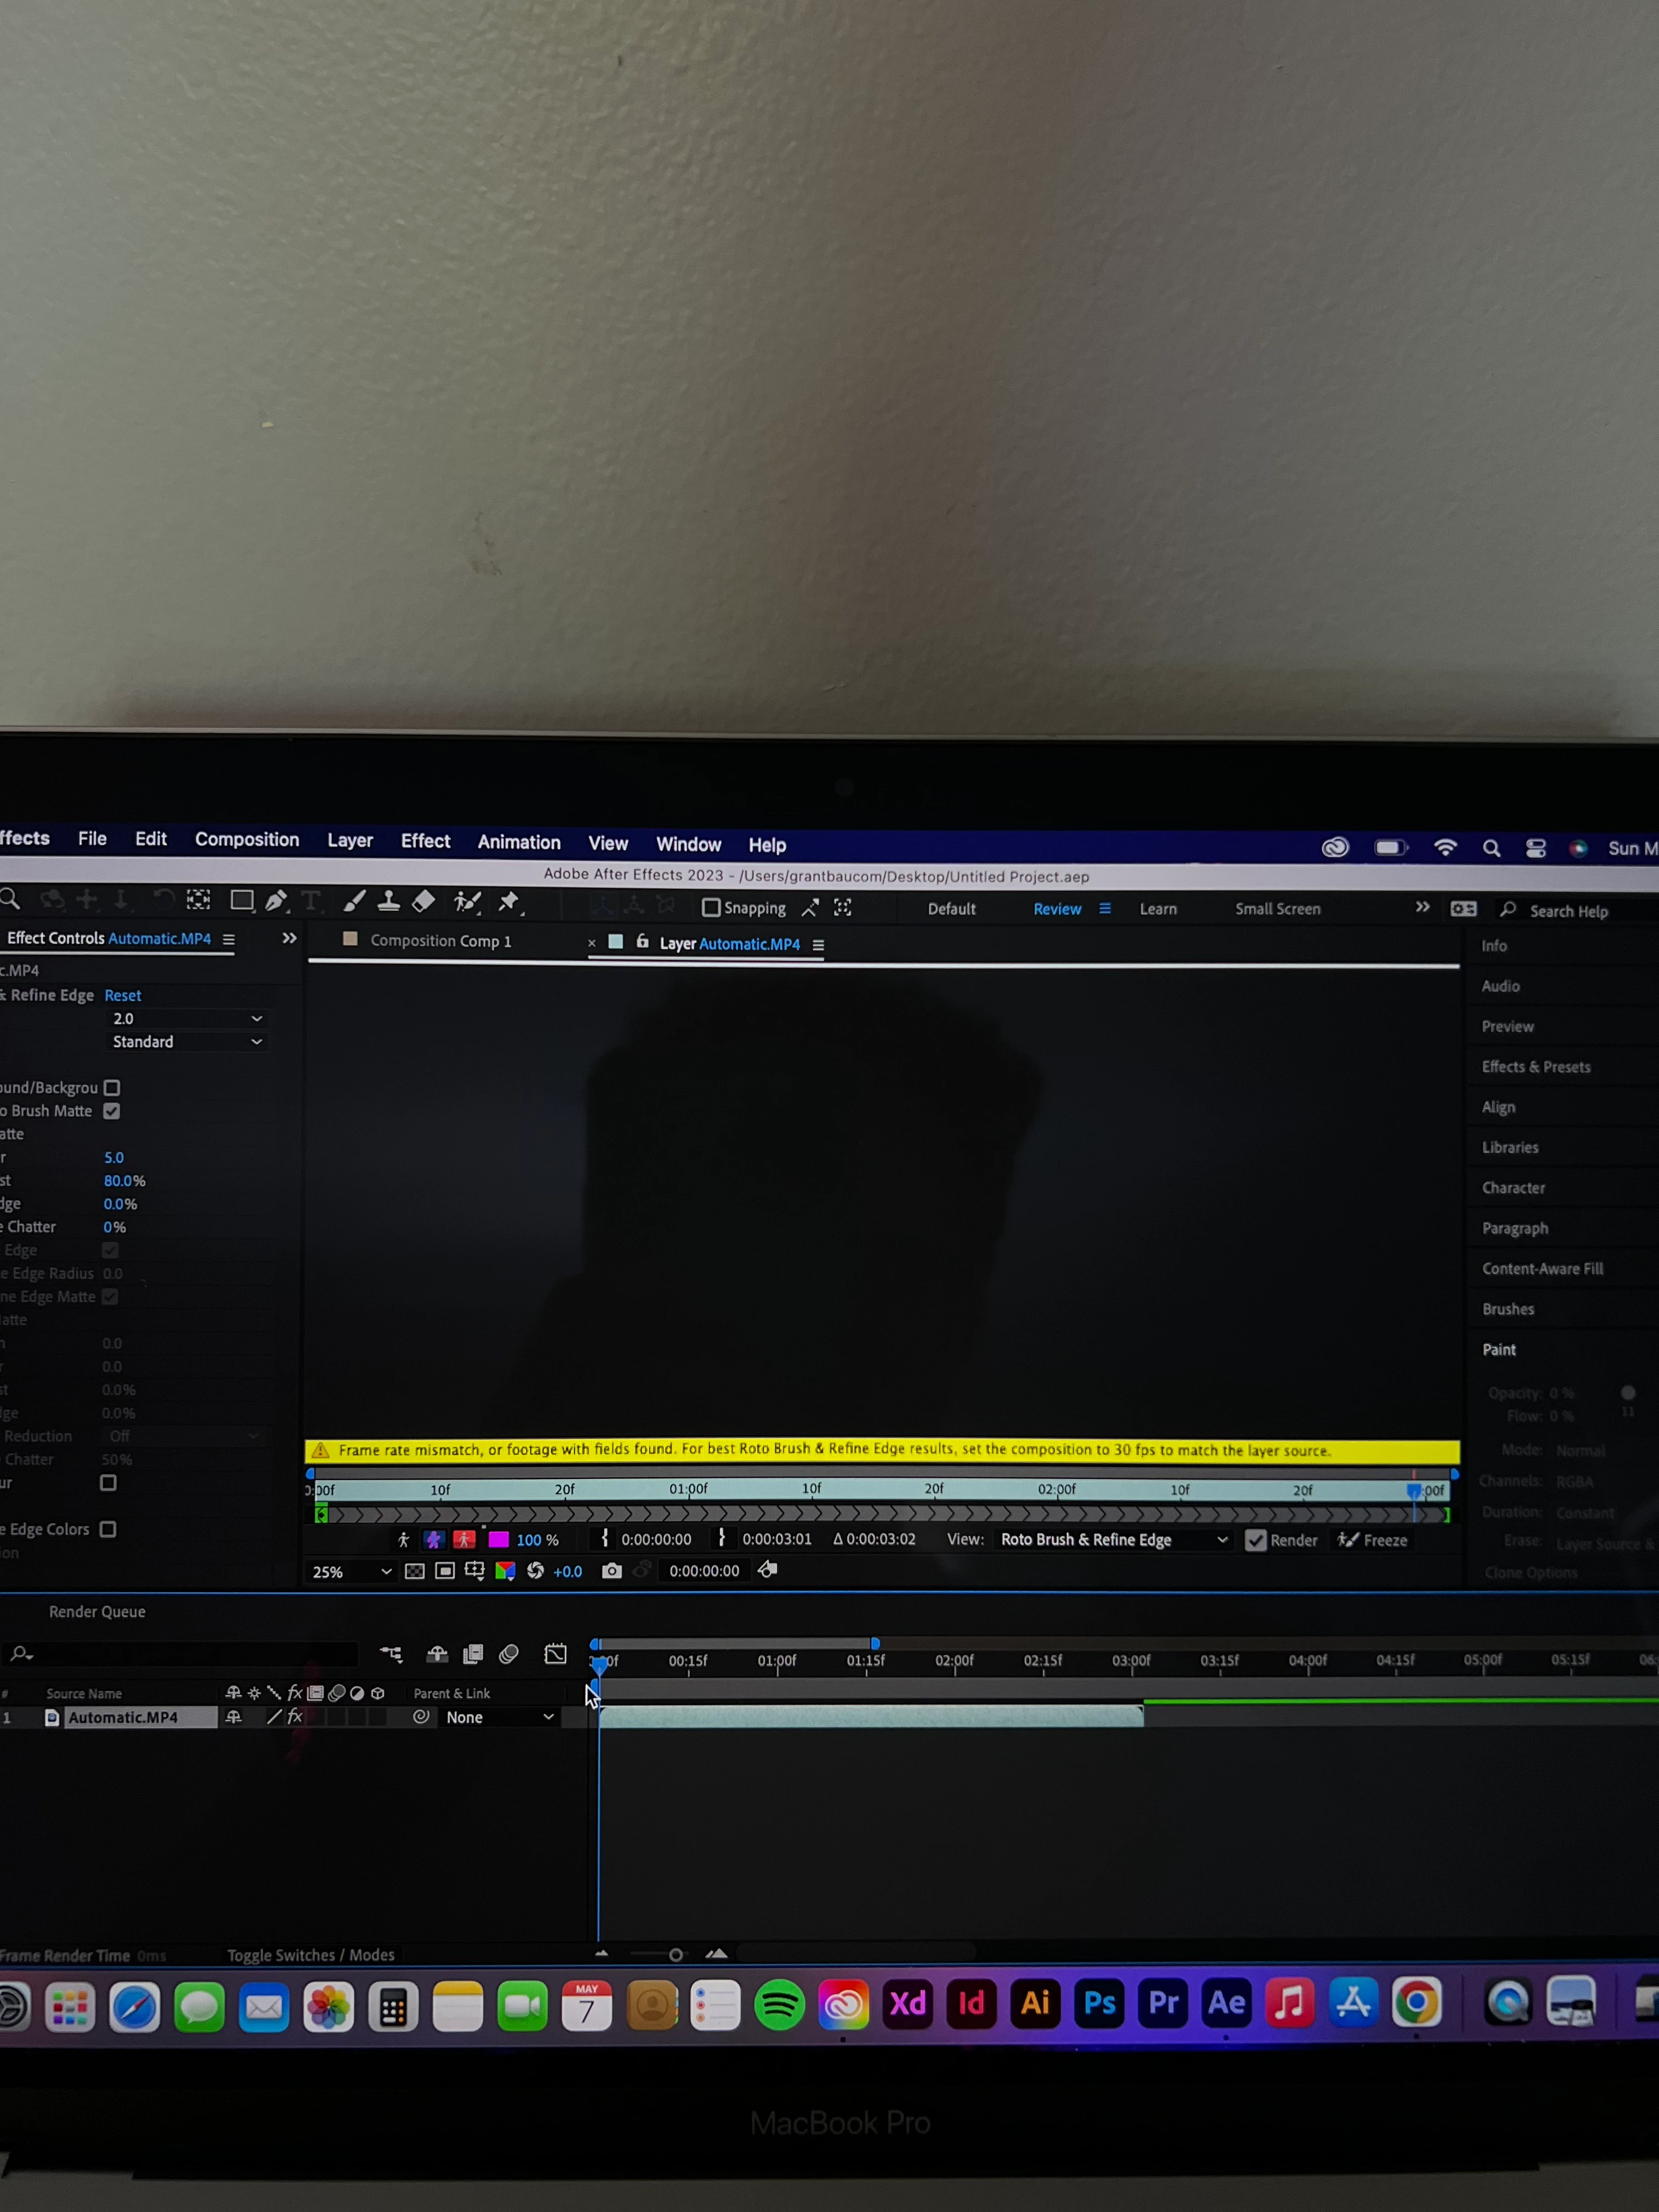Select the Pen tool in the toolbar
The height and width of the screenshot is (2212, 1659).
point(276,900)
